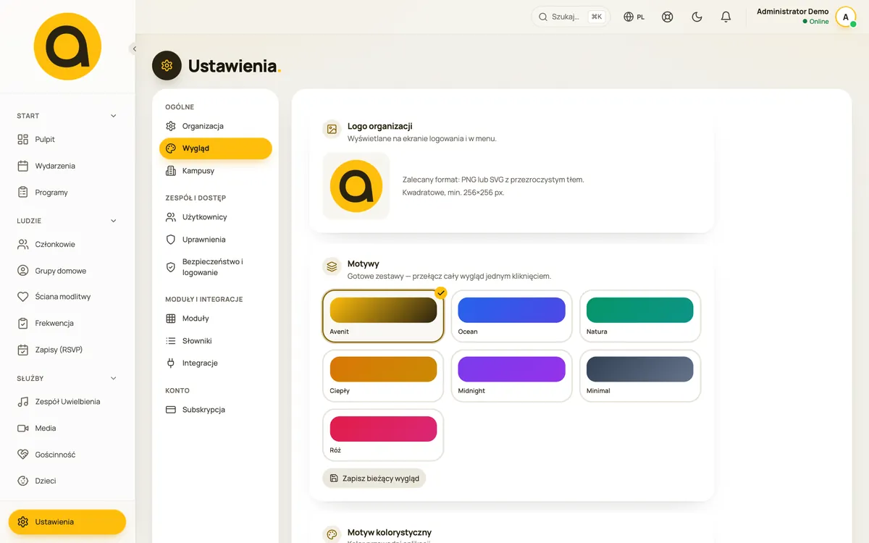Screen dimensions: 869x543
Task: Click the Programy clipboard icon
Action: [22, 193]
